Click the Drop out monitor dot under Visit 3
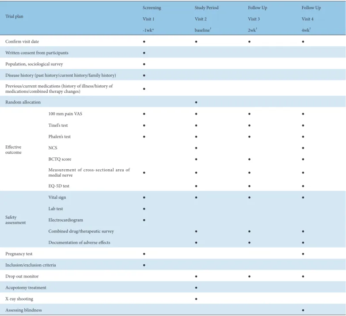The width and height of the screenshot is (346, 316). tap(249, 277)
